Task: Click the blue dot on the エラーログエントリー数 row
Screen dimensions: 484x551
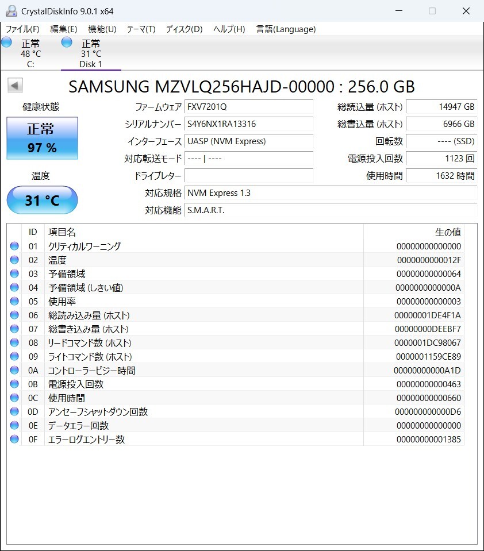Action: point(14,439)
